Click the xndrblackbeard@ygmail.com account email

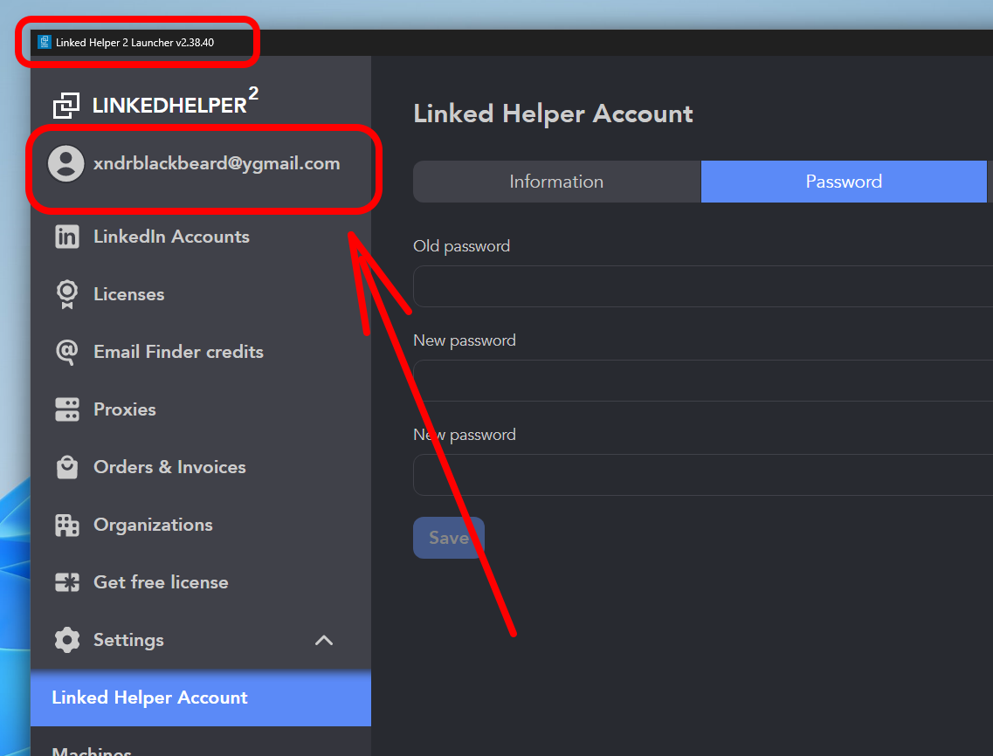click(217, 163)
